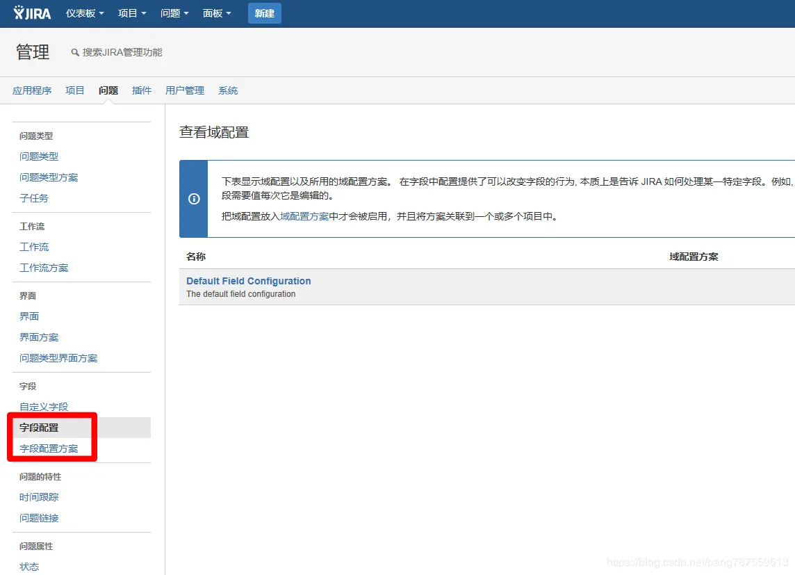795x575 pixels.
Task: Open 时间跟踪 in the sidebar
Action: click(39, 497)
